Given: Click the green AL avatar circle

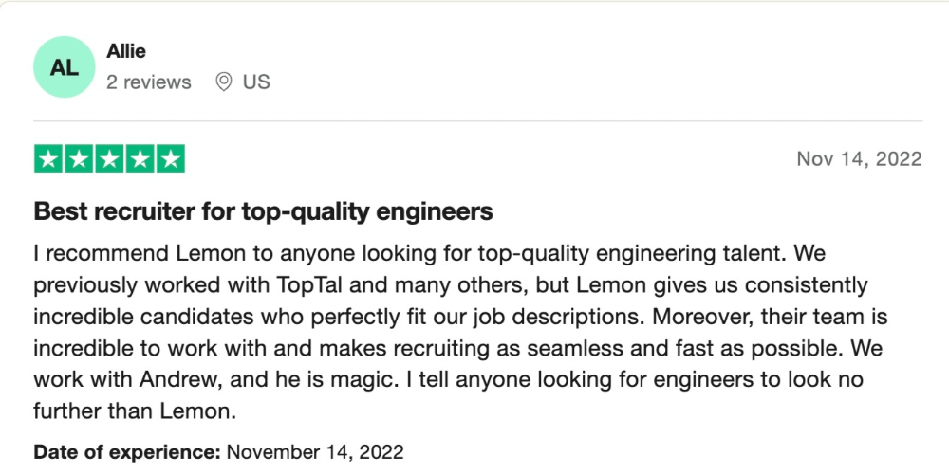Looking at the screenshot, I should (x=65, y=67).
